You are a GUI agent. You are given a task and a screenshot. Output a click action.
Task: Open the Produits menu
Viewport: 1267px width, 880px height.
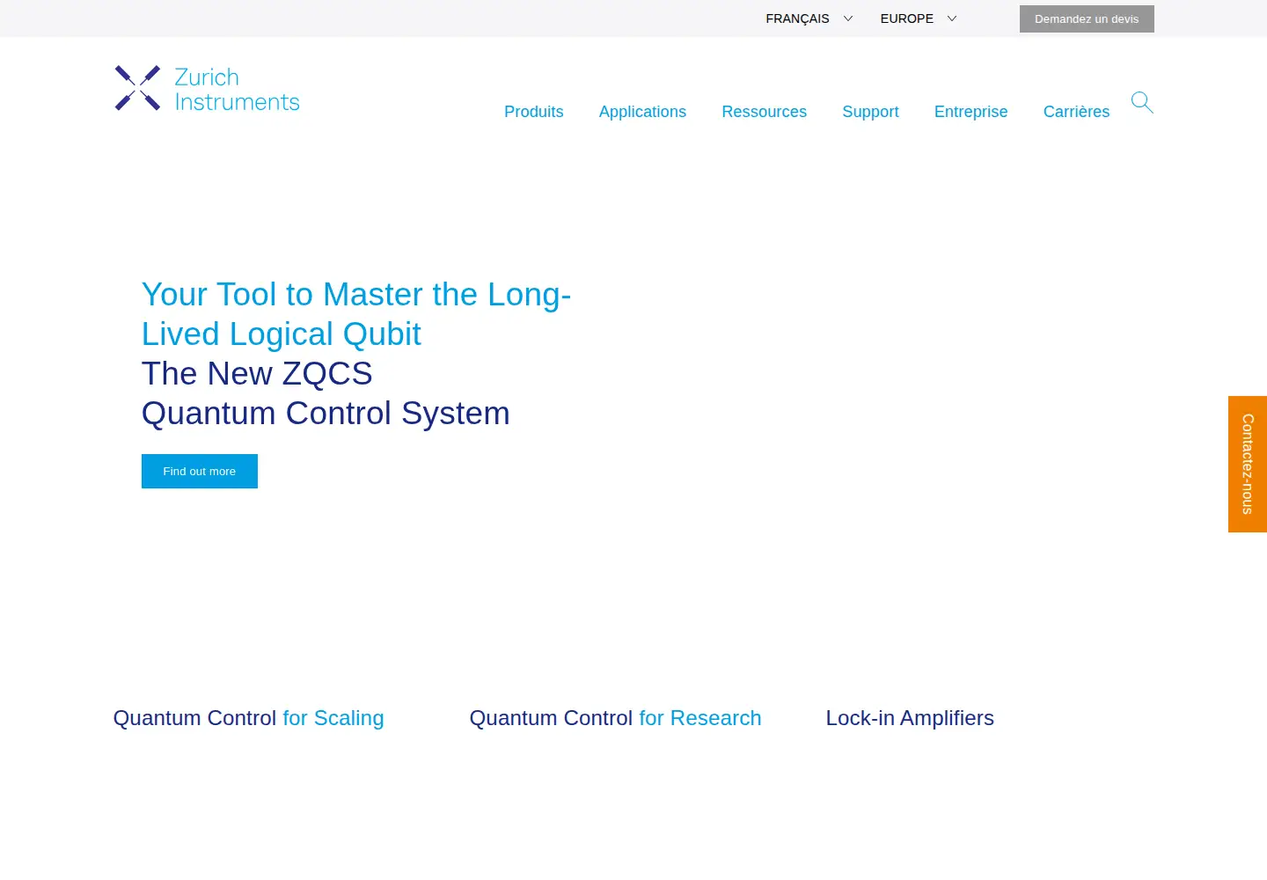tap(534, 112)
